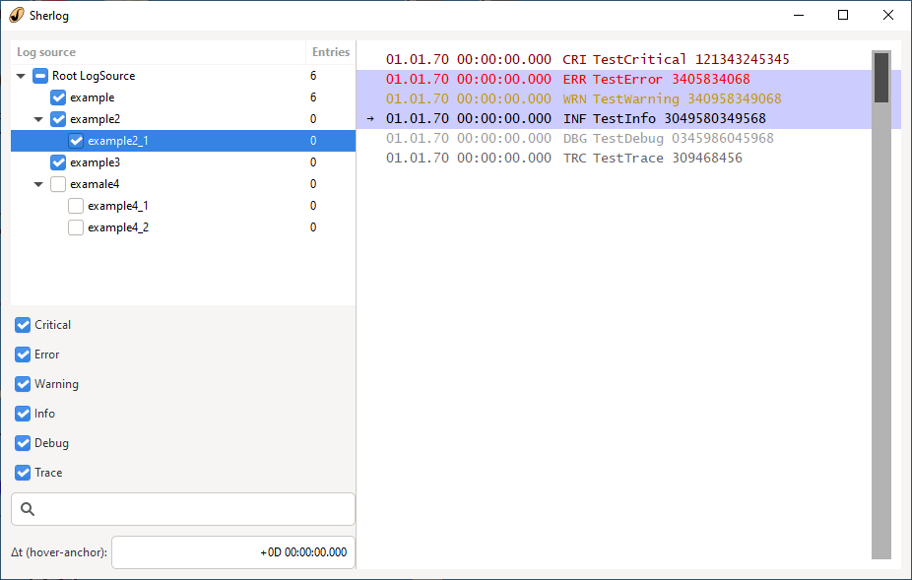The height and width of the screenshot is (580, 912).
Task: Uncheck the example log source
Action: coord(55,97)
